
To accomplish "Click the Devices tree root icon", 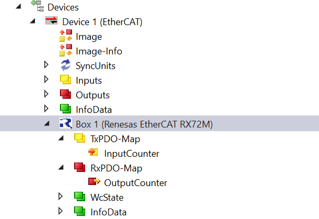I will pyautogui.click(x=37, y=6).
